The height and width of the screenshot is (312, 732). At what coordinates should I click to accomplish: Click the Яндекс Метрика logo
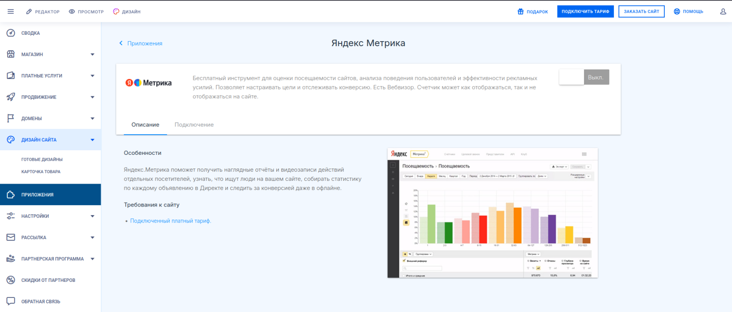[x=149, y=83]
